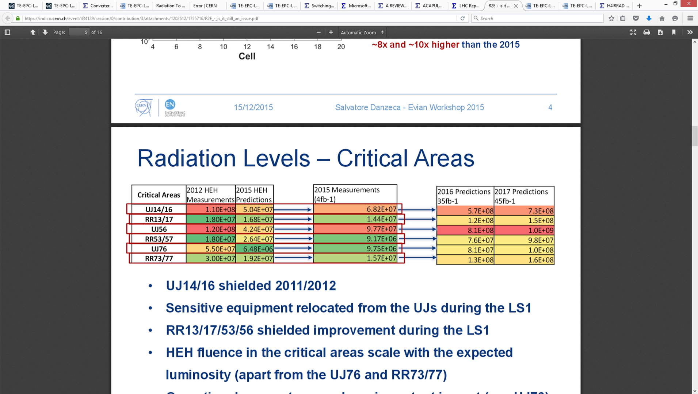Screen dimensions: 698x394
Task: Open browser downloads arrow
Action: (x=649, y=18)
